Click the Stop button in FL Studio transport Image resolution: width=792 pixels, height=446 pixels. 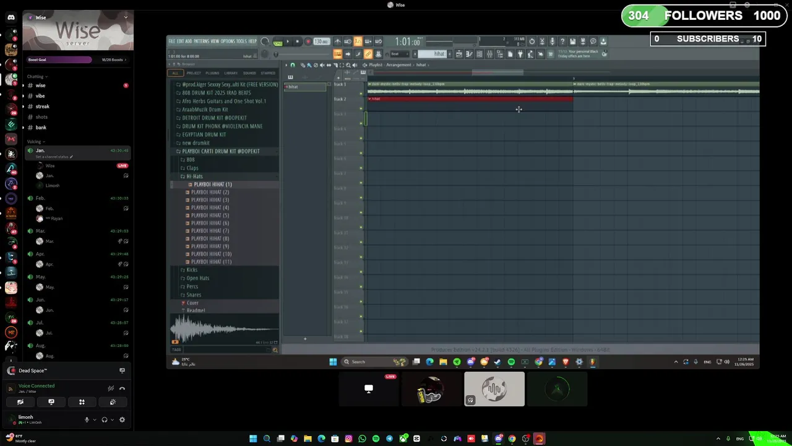tap(297, 42)
